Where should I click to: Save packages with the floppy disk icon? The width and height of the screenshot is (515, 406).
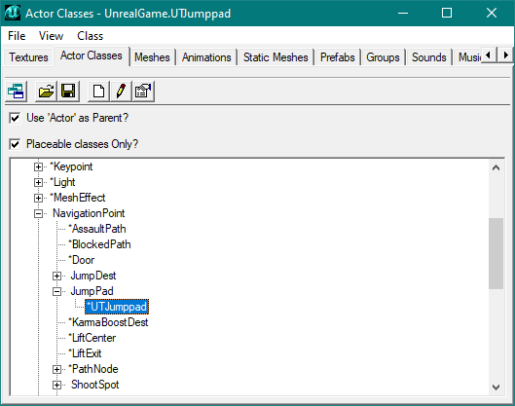(x=68, y=91)
